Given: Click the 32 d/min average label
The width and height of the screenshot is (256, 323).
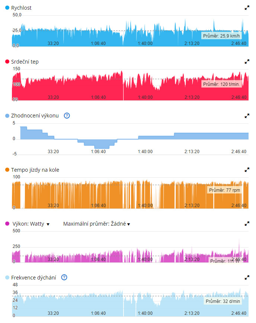Looking at the screenshot, I should click(222, 301).
